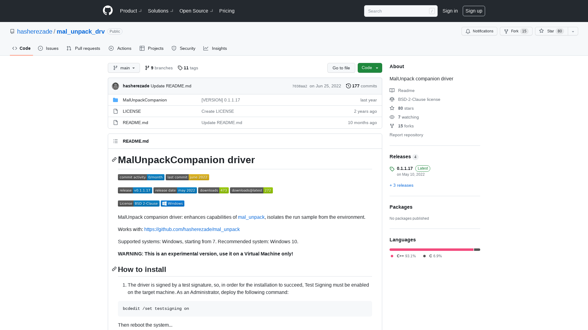Screen dimensions: 588x330
Task: Click the Sign up button
Action: point(474,11)
